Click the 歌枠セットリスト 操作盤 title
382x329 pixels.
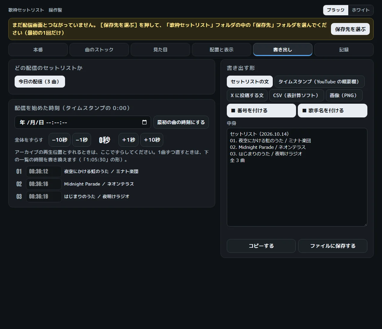click(35, 10)
